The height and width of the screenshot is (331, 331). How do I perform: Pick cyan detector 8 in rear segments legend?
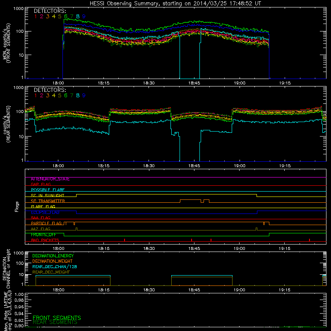(x=78, y=96)
